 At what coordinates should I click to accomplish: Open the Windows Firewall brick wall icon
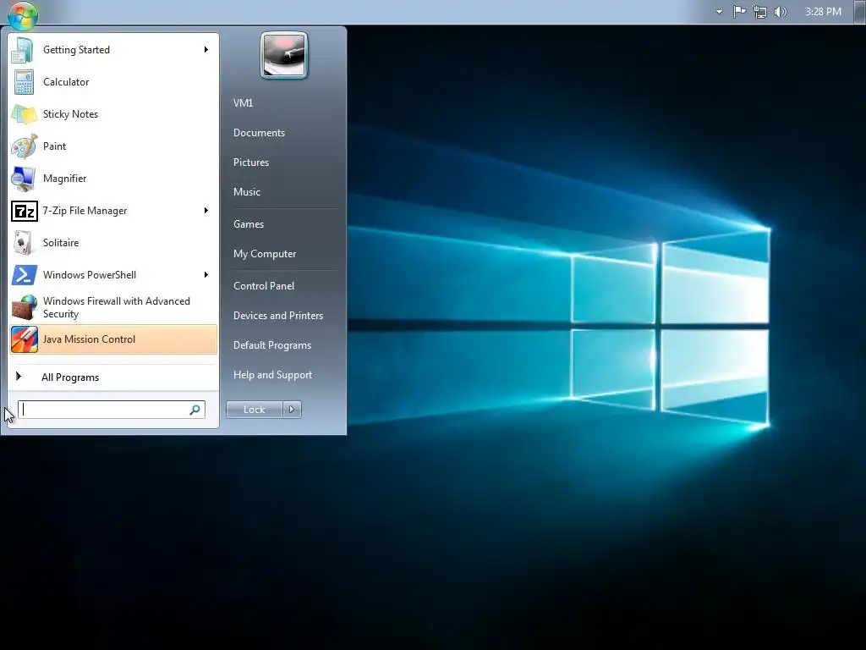pyautogui.click(x=24, y=307)
